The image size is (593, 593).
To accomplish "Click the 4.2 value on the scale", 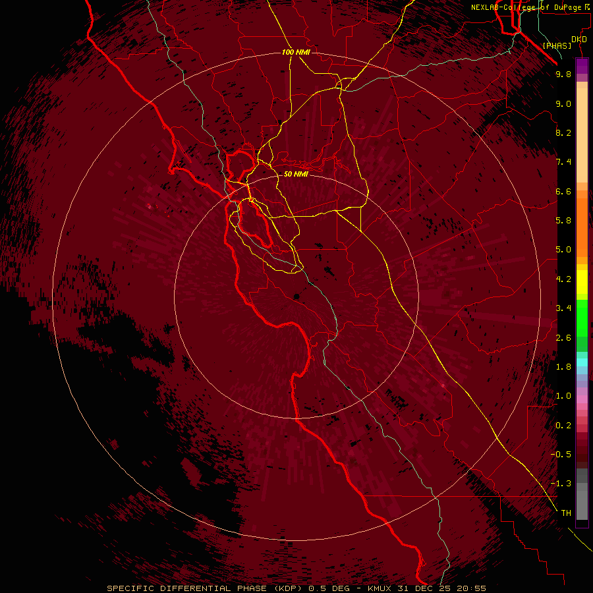I will (563, 279).
